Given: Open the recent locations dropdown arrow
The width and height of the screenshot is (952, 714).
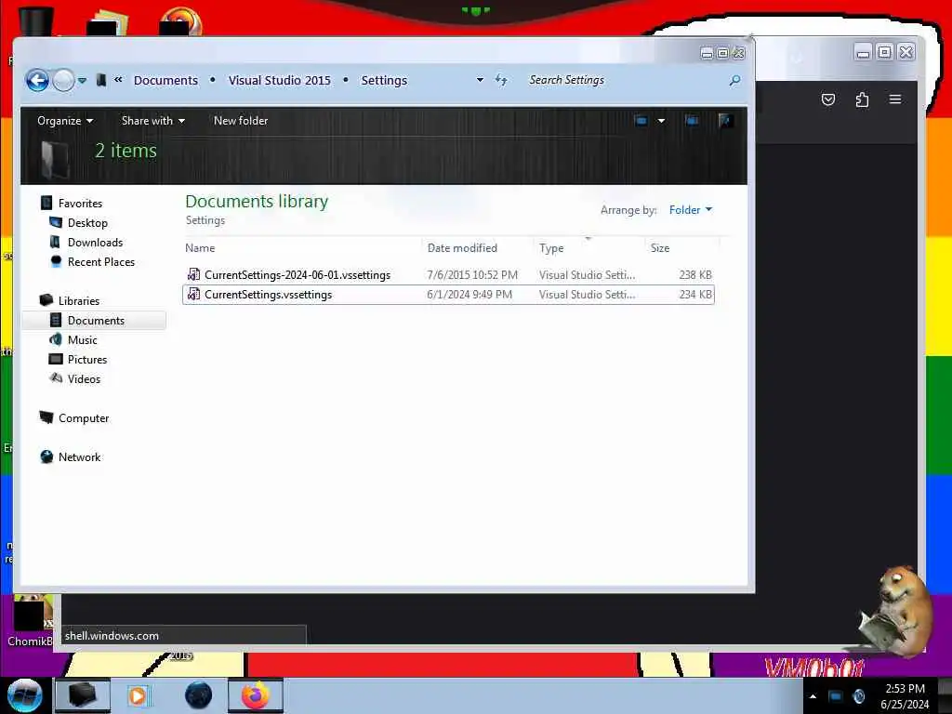Looking at the screenshot, I should [x=82, y=80].
